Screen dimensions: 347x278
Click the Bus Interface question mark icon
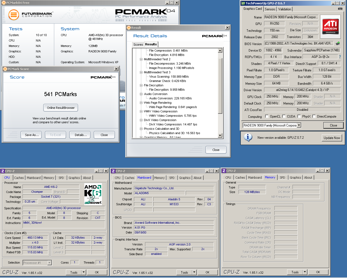340,57
